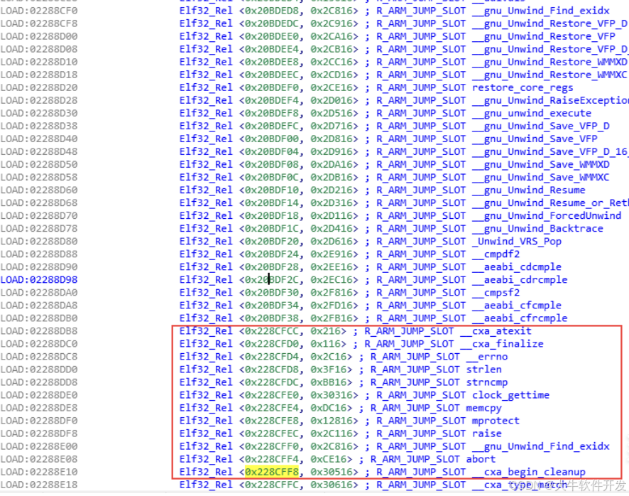629x496 pixels.
Task: Click symbol __errno
Action: [x=486, y=357]
